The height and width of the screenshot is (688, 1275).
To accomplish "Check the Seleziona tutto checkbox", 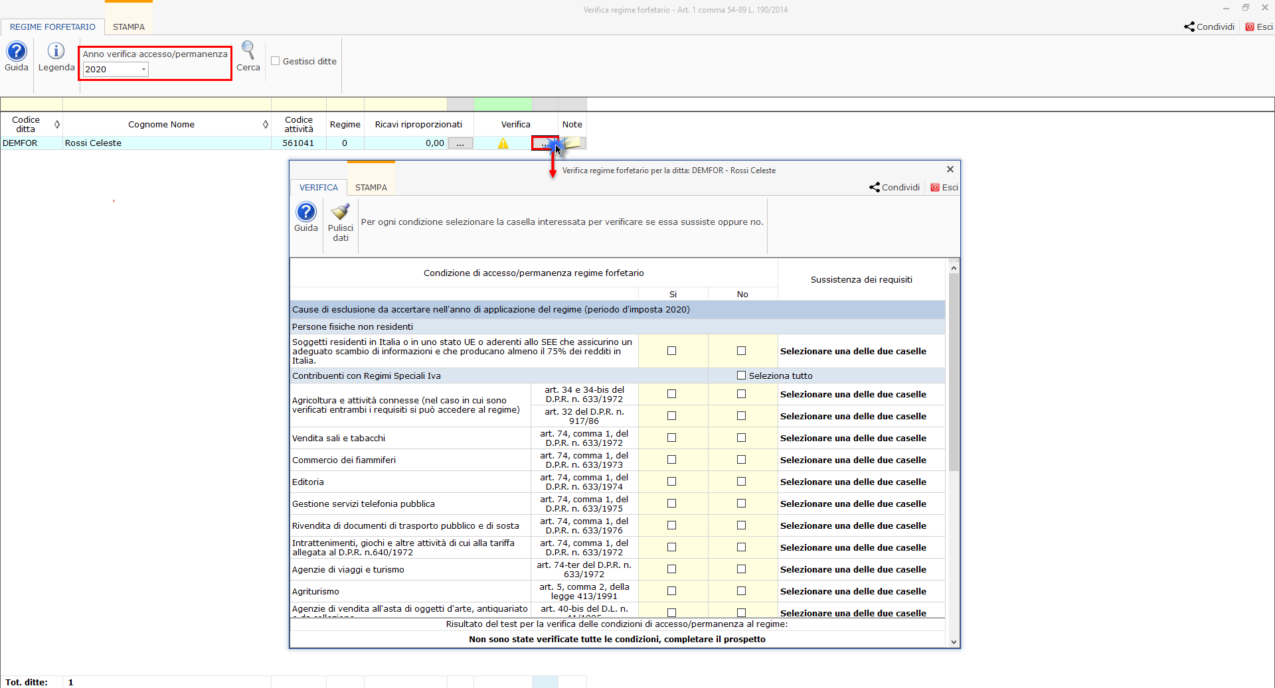I will click(741, 376).
